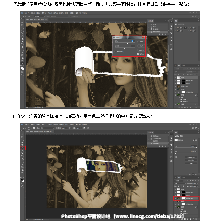Click brightness slider handle in Brightness/Contrast dialog

[127, 43]
